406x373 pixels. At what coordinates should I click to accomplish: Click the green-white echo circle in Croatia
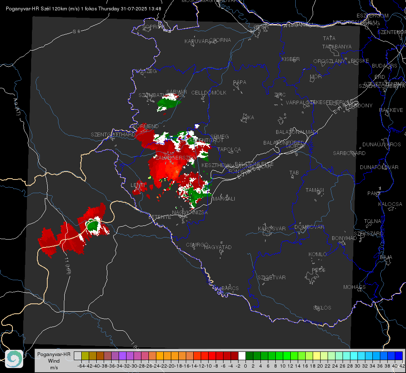click(93, 225)
